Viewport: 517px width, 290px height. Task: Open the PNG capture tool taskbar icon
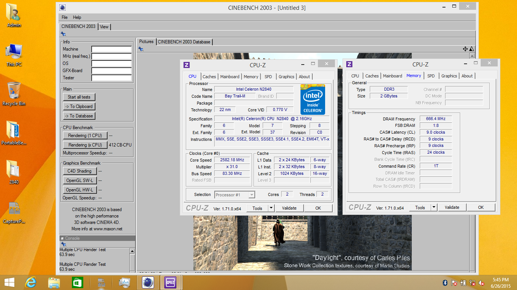(101, 282)
